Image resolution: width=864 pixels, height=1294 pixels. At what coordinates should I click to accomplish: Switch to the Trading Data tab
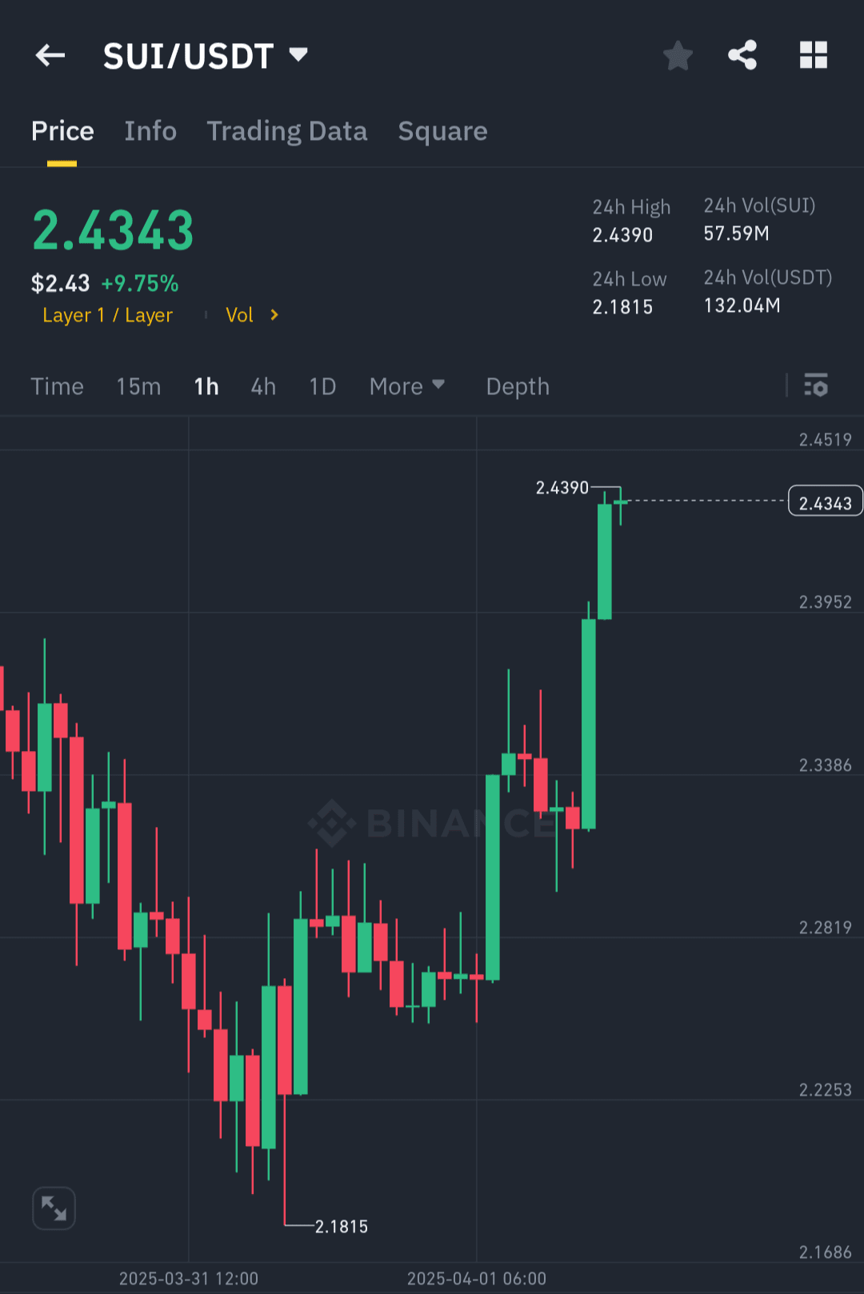[x=286, y=131]
